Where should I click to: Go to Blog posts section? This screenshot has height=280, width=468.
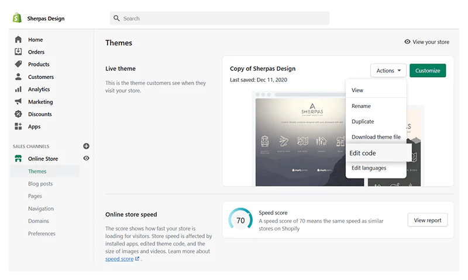pyautogui.click(x=40, y=184)
